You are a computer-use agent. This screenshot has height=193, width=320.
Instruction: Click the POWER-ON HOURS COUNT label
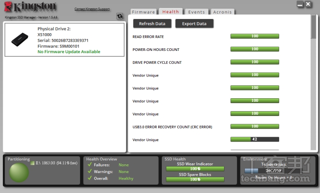click(156, 50)
